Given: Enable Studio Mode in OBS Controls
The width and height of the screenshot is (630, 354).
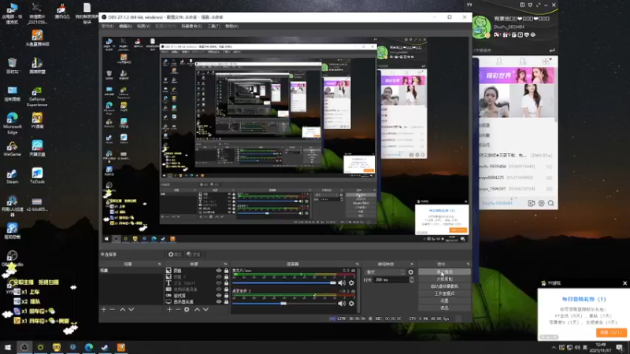Looking at the screenshot, I should click(444, 293).
